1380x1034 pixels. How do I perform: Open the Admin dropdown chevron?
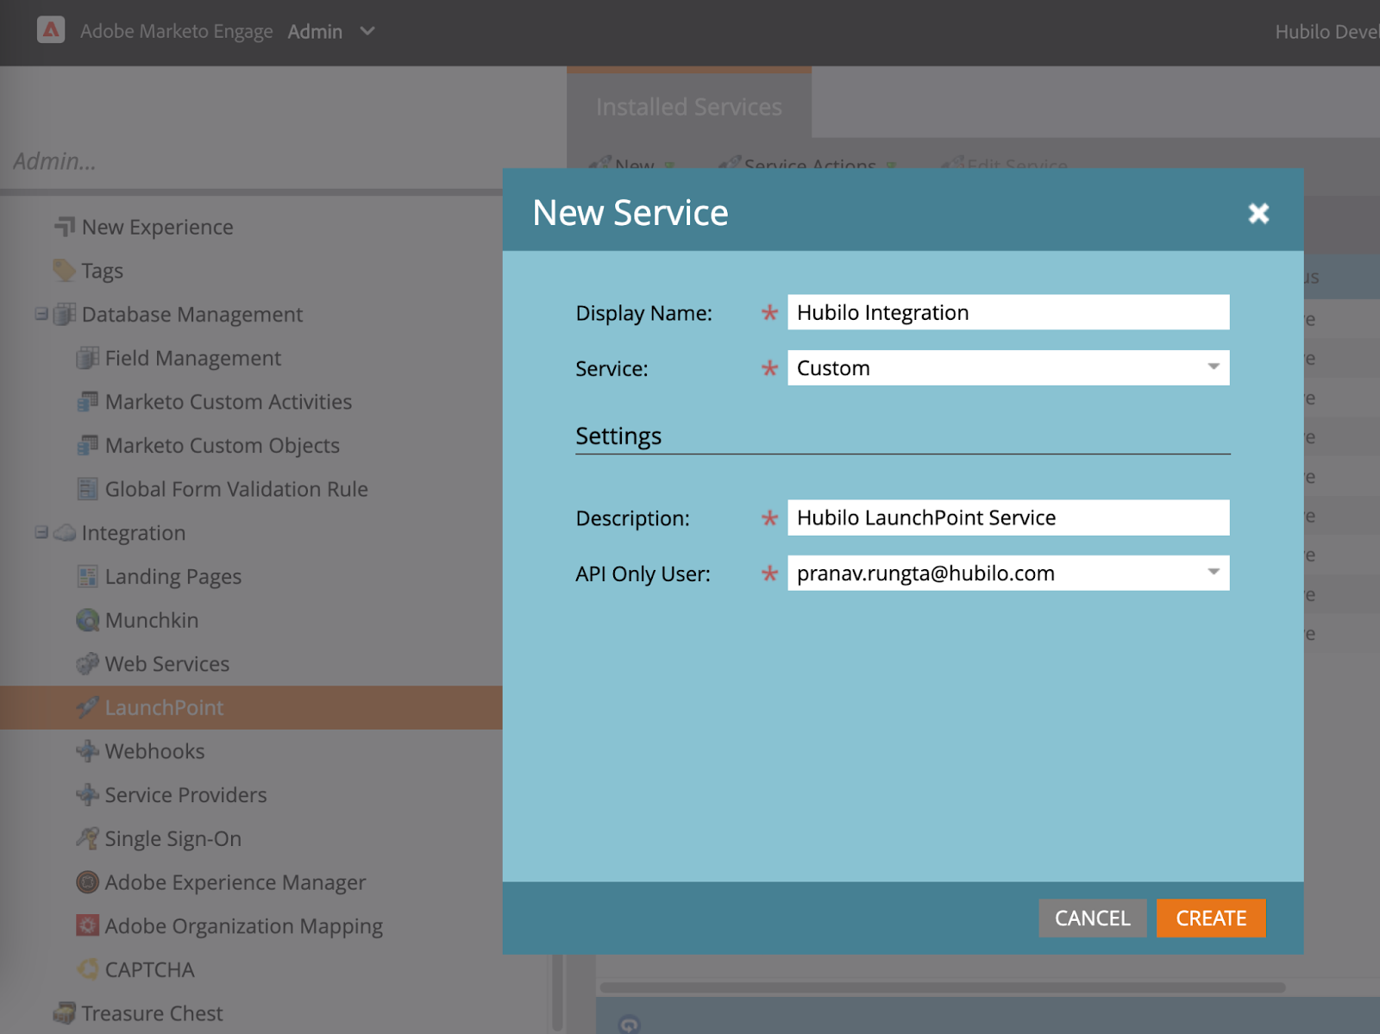pyautogui.click(x=367, y=31)
